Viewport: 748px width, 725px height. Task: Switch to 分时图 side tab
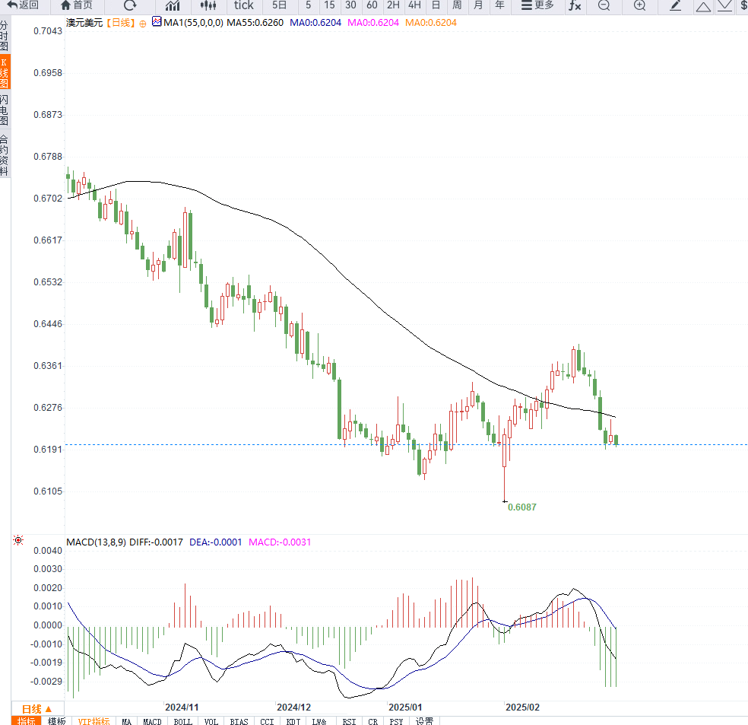pyautogui.click(x=5, y=35)
